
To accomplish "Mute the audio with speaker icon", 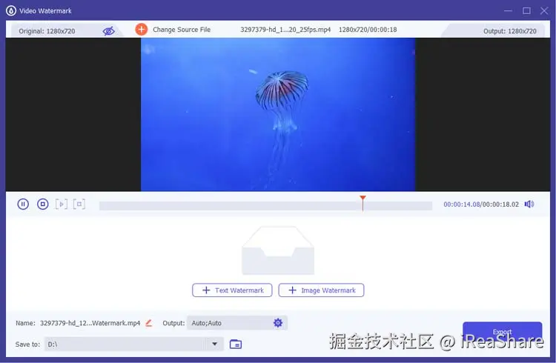I will click(x=529, y=204).
